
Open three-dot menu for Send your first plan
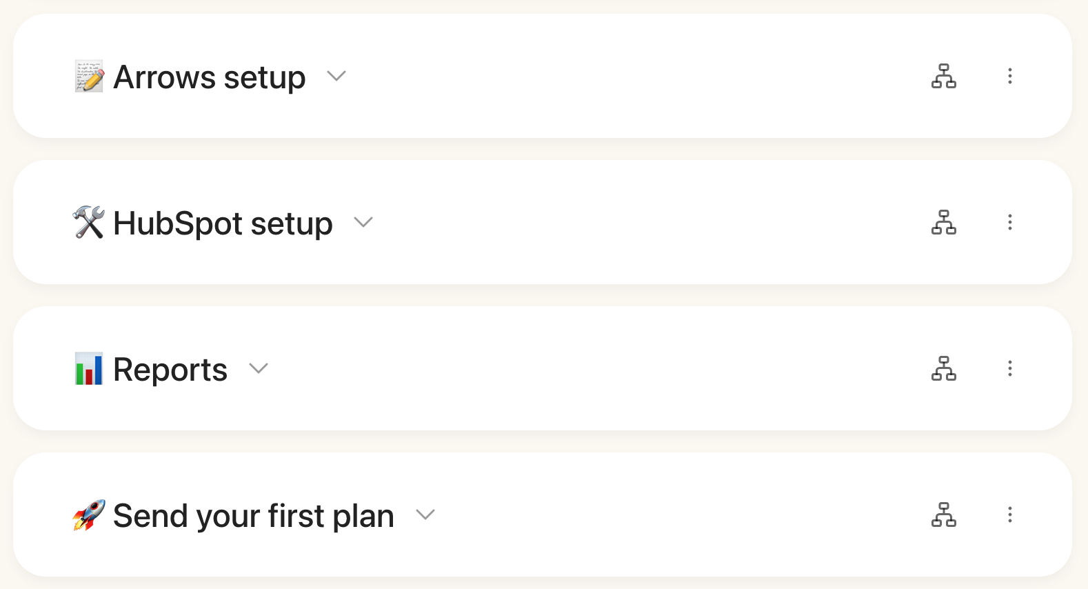[x=1009, y=515]
